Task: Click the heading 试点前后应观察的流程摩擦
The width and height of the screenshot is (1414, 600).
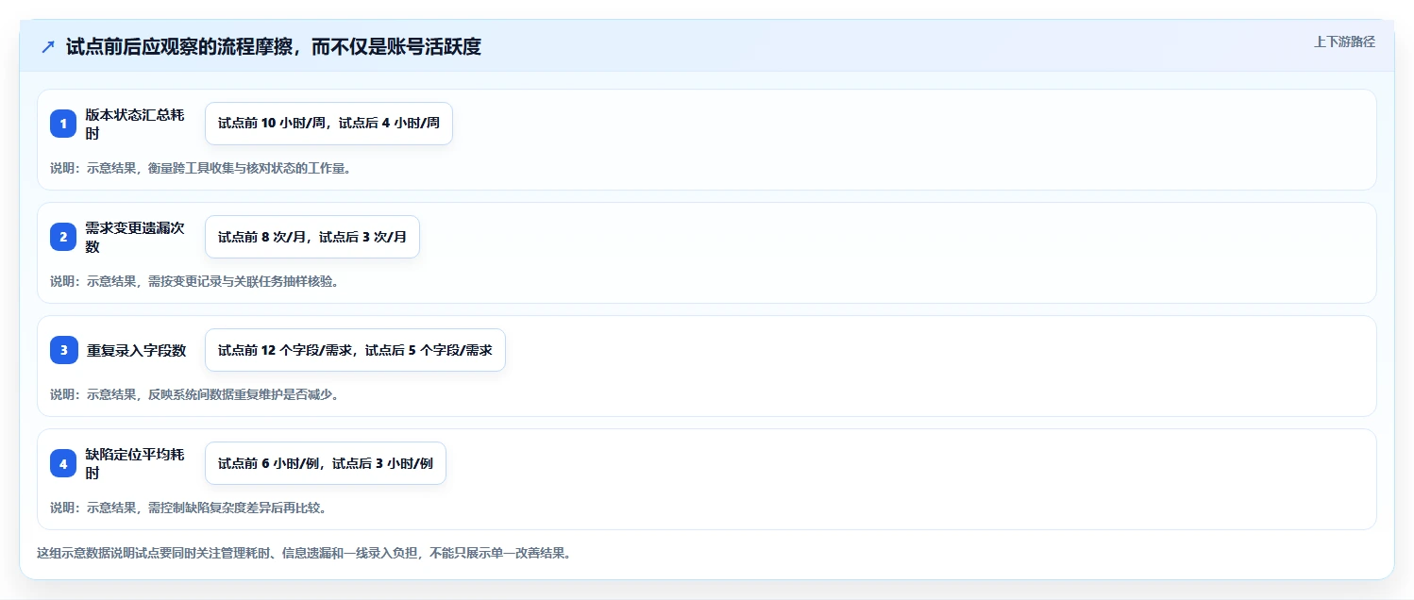Action: (x=274, y=47)
